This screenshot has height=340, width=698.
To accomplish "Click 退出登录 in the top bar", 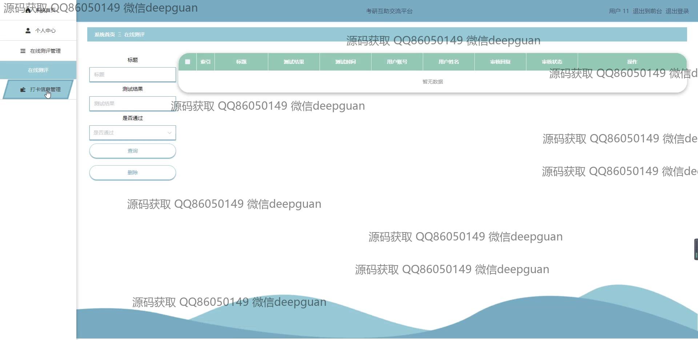I will 677,11.
